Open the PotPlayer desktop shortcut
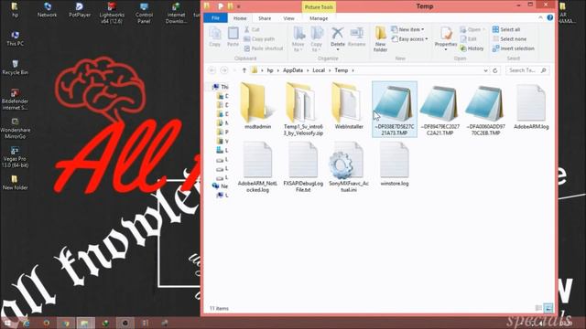Screen dimensions: 586x329 (x=80, y=10)
